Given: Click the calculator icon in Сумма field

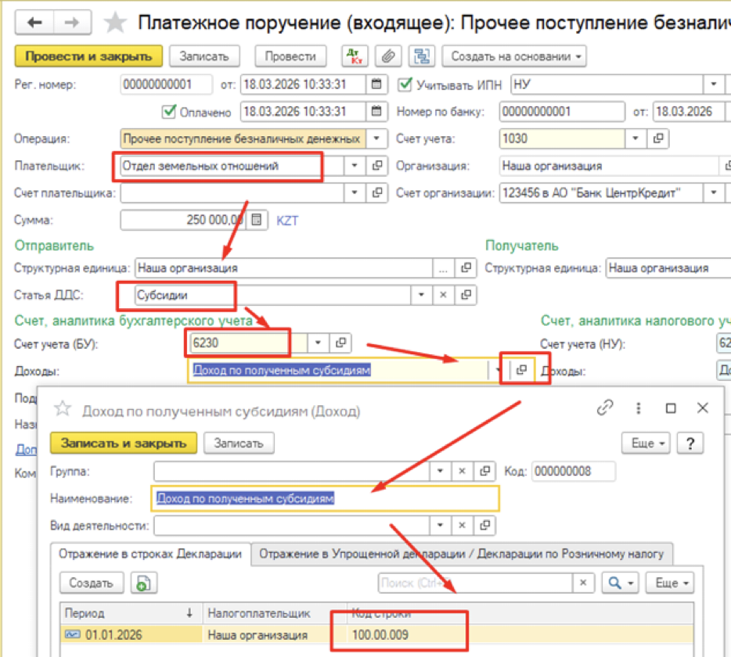Looking at the screenshot, I should [x=261, y=221].
